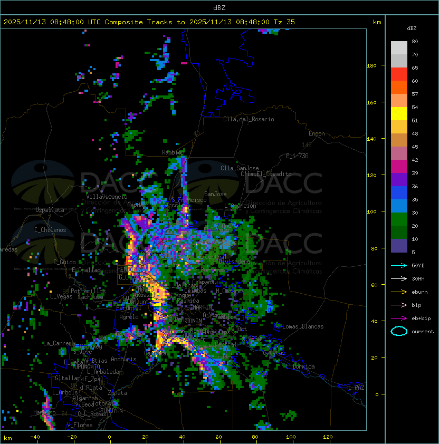The height and width of the screenshot is (444, 439).
Task: Select the yellow eburn arrow in legend
Action: click(399, 292)
